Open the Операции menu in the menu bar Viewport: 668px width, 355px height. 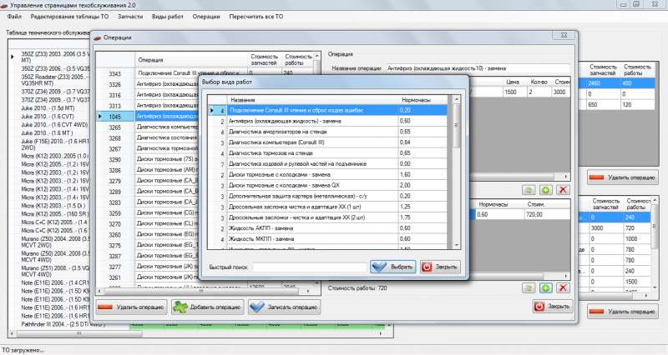click(x=206, y=17)
